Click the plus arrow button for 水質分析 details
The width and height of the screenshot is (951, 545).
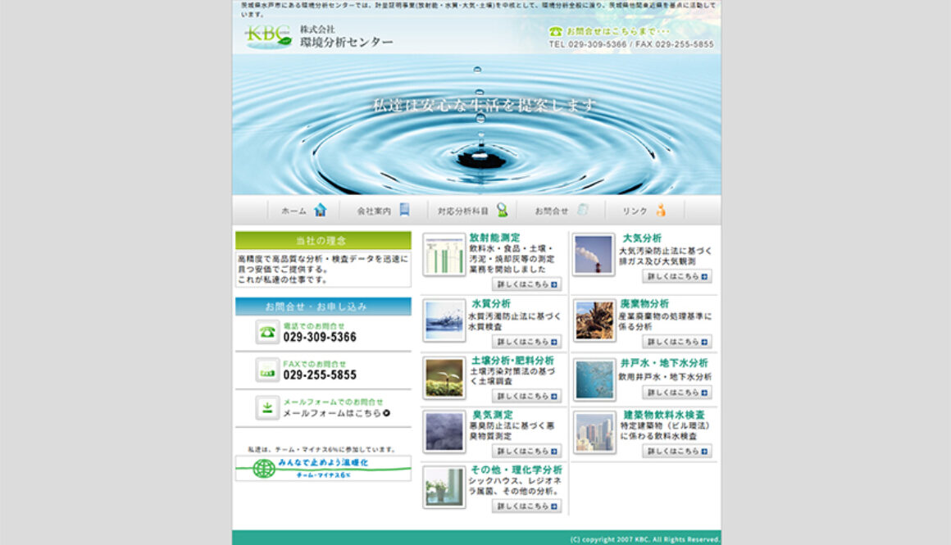556,341
